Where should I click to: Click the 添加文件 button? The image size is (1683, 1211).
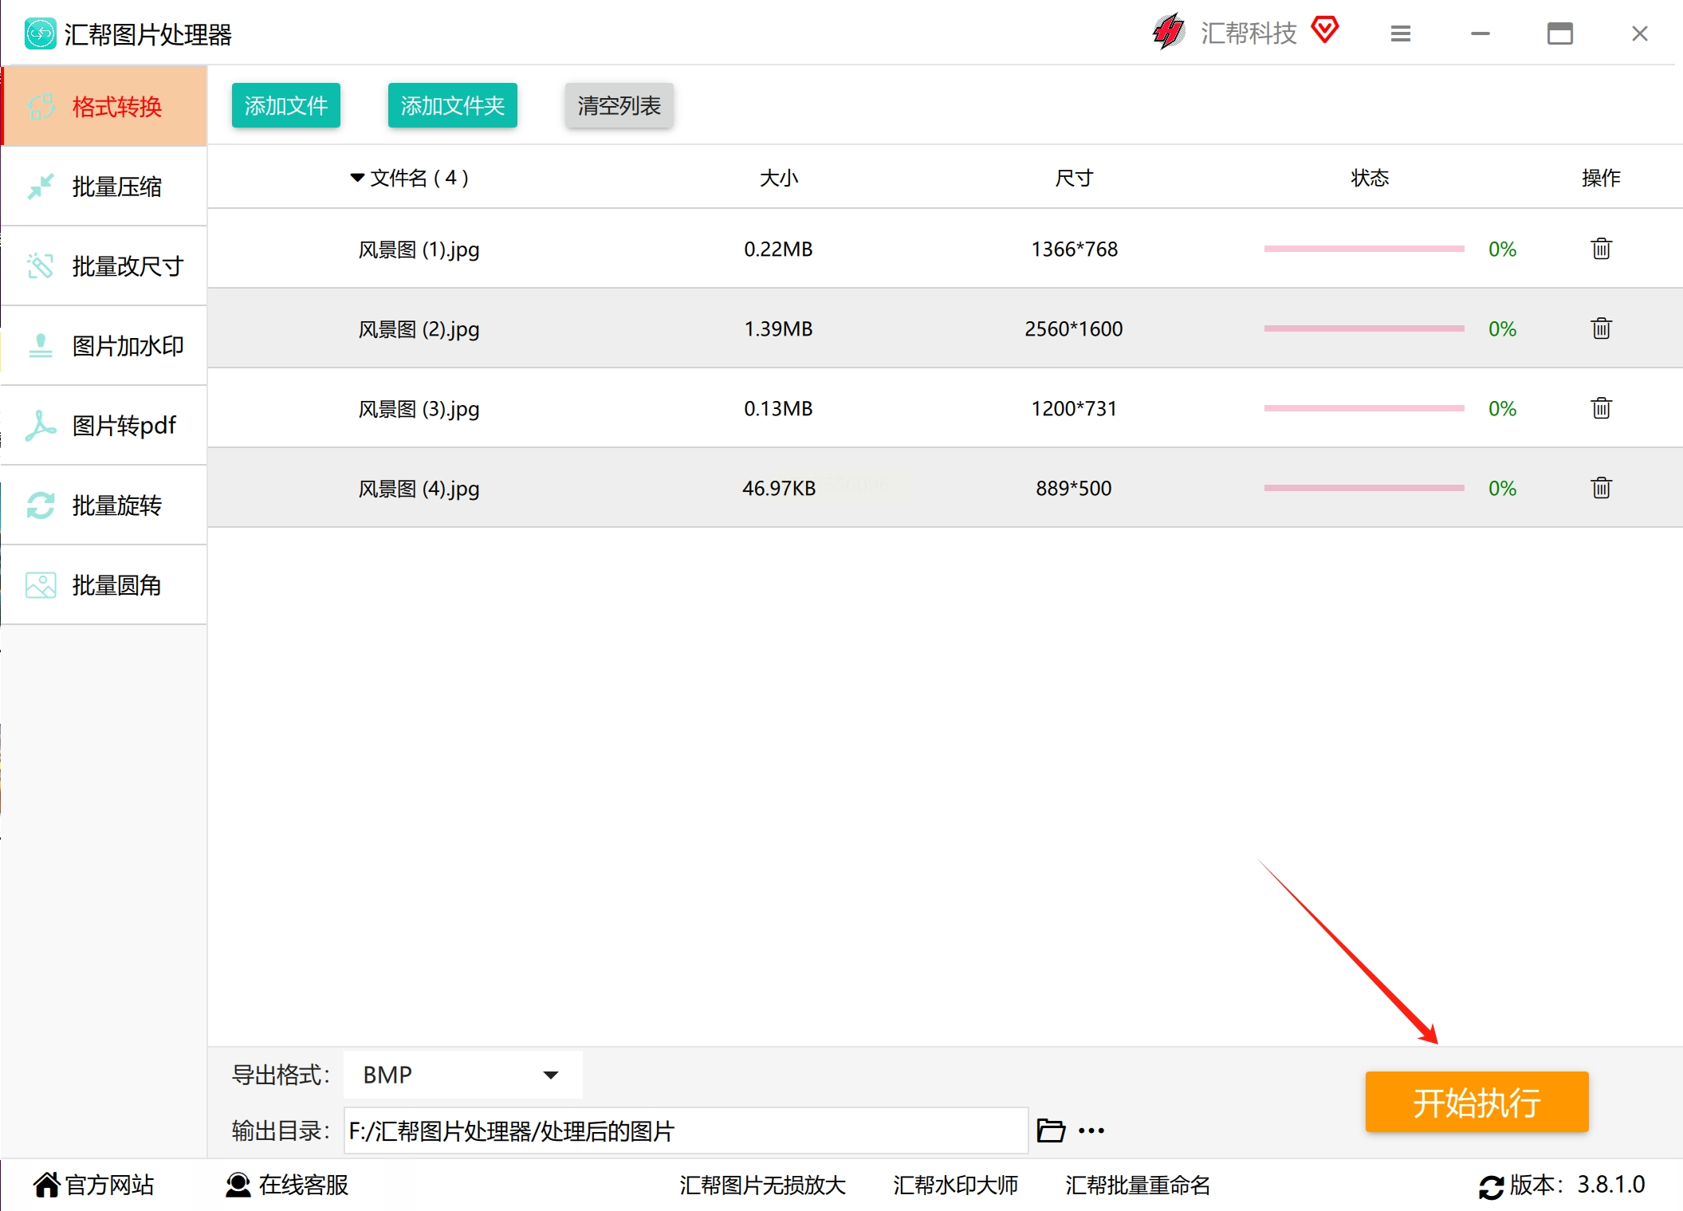click(285, 105)
